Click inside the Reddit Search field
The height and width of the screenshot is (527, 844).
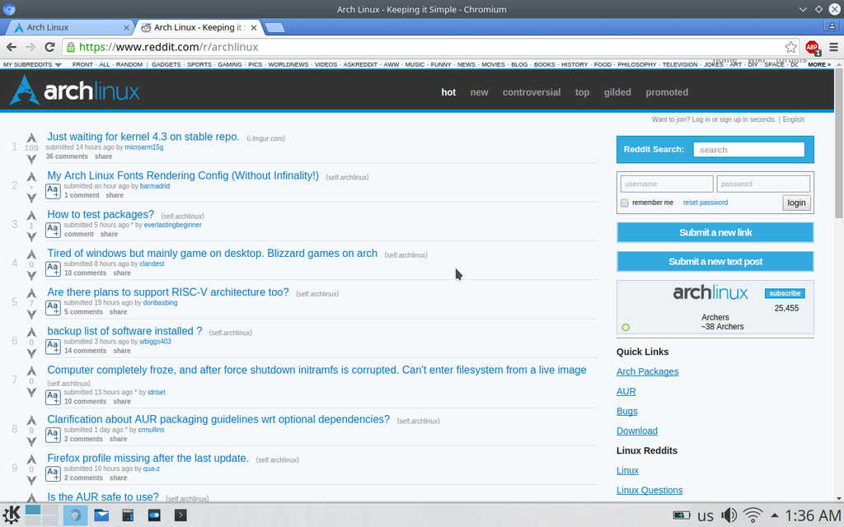(x=748, y=149)
